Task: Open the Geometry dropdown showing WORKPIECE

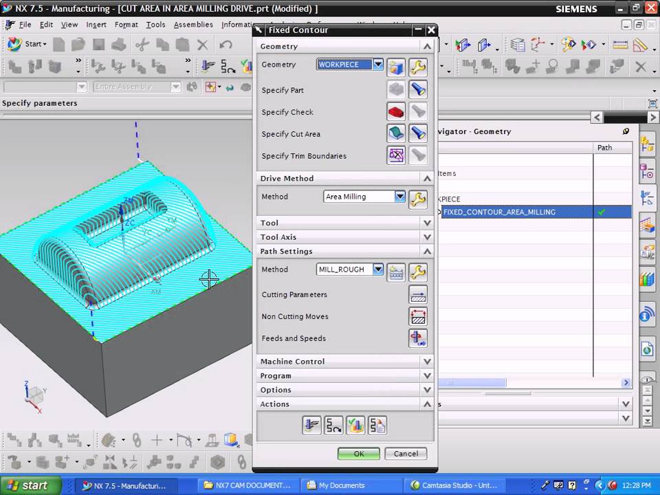Action: (x=350, y=65)
